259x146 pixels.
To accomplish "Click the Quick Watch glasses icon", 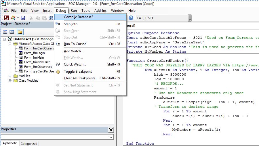I will click(58, 64).
